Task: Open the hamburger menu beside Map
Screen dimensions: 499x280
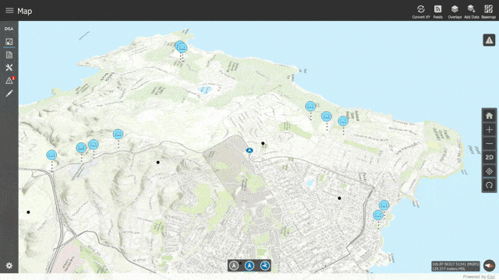Action: 9,10
